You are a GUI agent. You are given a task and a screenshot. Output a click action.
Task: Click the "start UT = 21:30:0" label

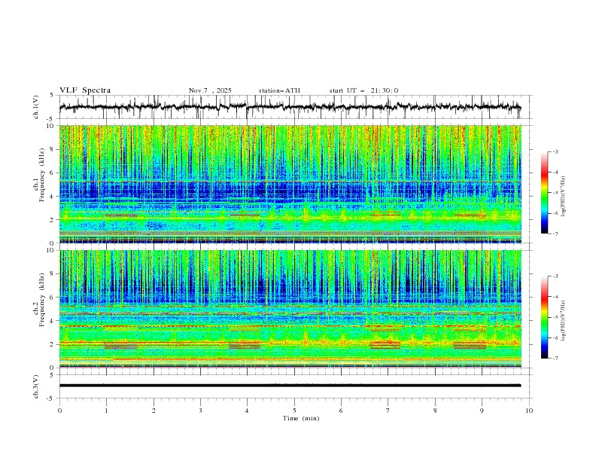coord(363,90)
